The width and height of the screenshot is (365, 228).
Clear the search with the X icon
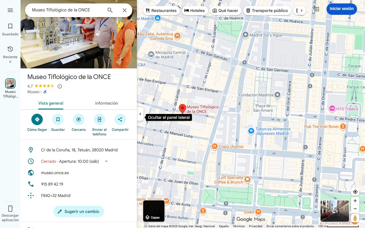point(125,10)
